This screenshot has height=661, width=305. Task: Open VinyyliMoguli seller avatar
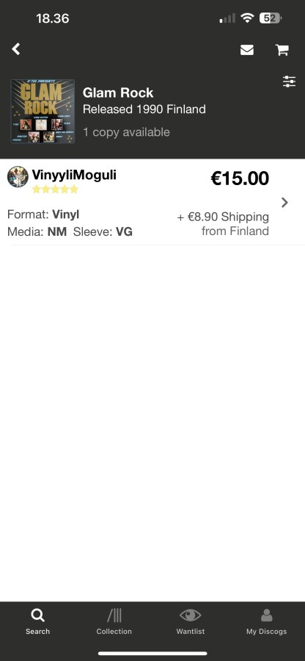tap(18, 176)
